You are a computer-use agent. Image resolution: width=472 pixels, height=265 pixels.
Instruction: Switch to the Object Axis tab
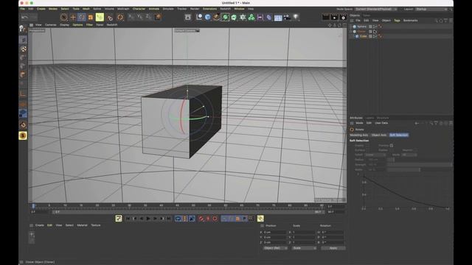[379, 135]
